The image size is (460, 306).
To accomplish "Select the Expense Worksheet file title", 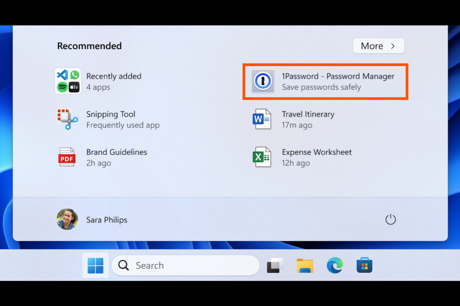I will (316, 152).
